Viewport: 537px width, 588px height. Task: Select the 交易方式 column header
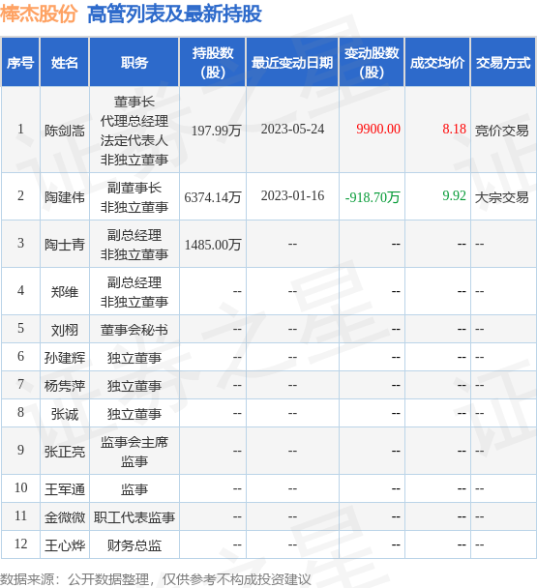point(503,62)
